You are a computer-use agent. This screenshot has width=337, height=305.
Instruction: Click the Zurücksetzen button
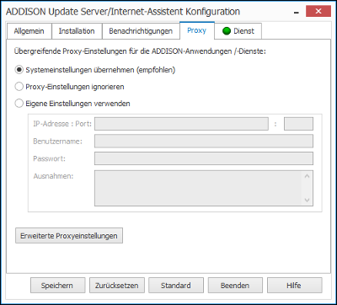click(x=117, y=286)
